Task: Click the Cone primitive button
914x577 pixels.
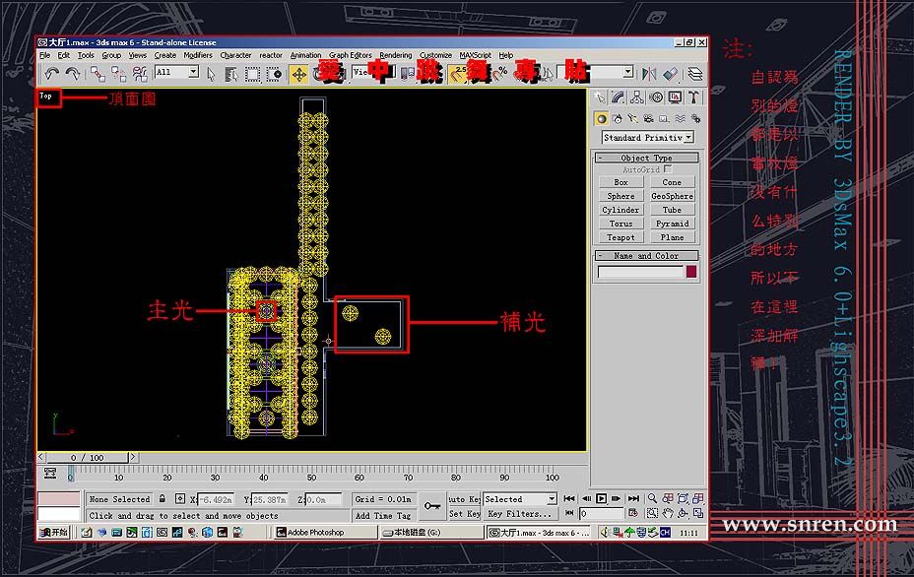Action: [672, 182]
